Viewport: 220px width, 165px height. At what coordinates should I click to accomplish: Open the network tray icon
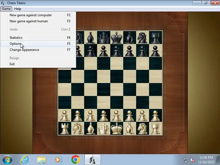click(186, 160)
